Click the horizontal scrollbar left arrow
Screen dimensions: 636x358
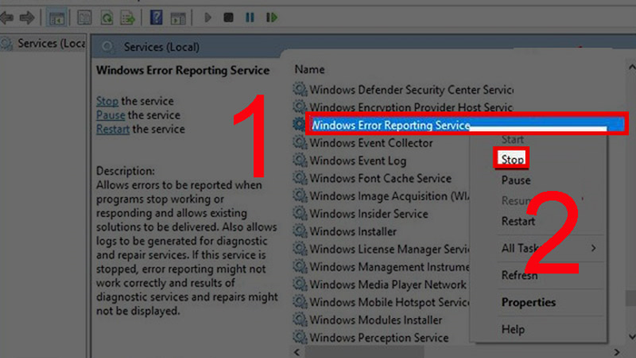tap(297, 353)
